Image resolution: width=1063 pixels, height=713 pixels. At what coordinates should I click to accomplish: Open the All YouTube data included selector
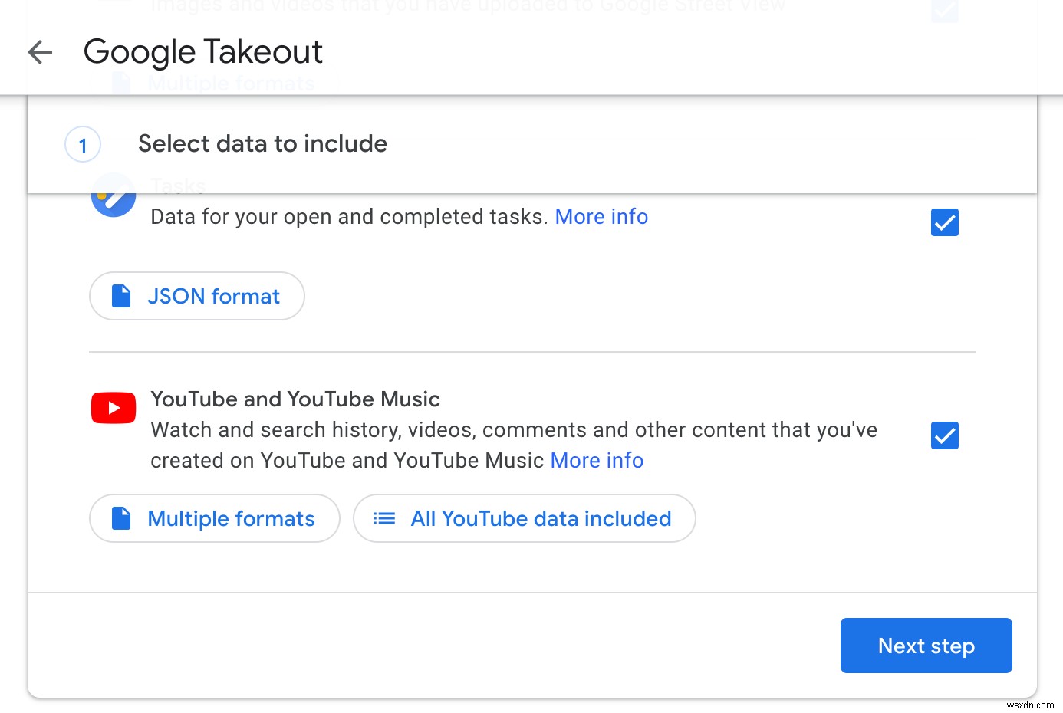click(x=524, y=518)
